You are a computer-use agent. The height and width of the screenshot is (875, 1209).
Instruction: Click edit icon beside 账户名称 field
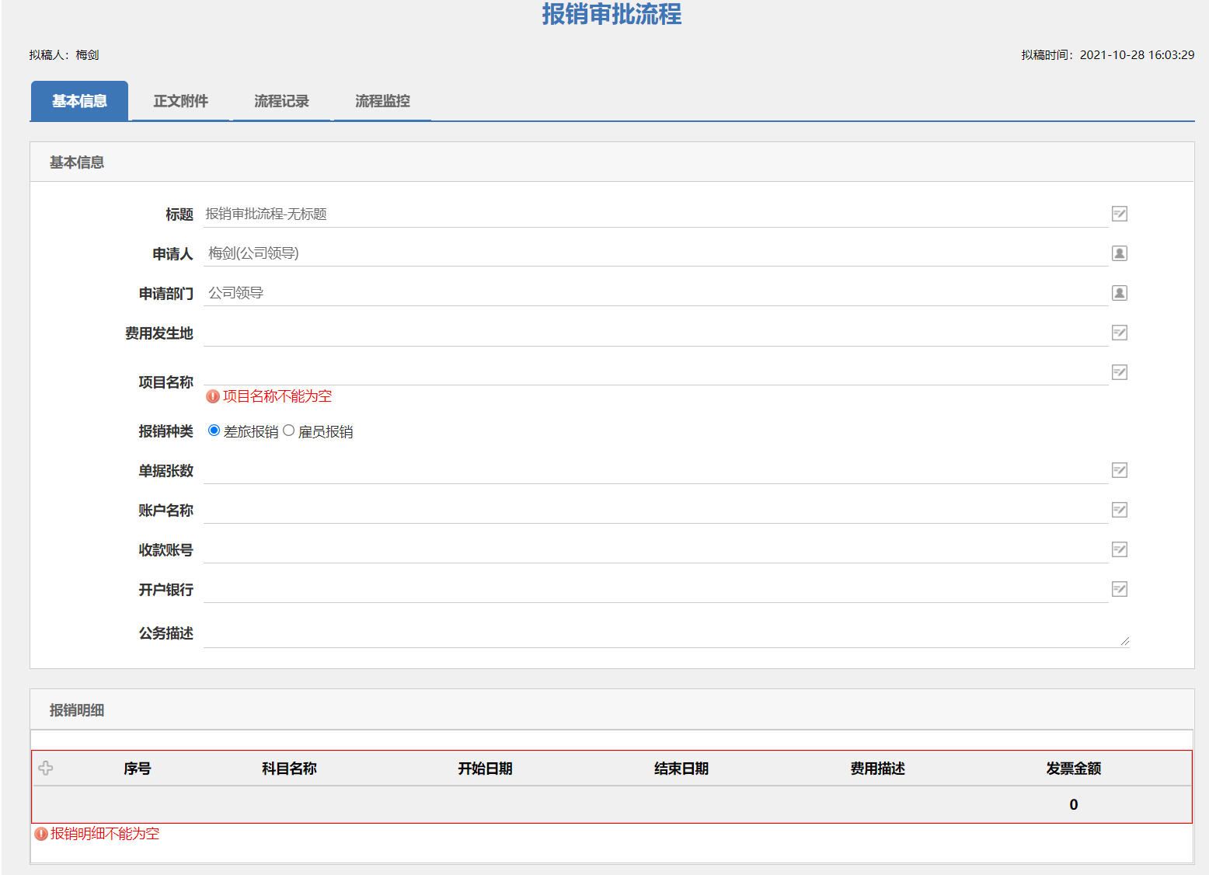(x=1119, y=510)
